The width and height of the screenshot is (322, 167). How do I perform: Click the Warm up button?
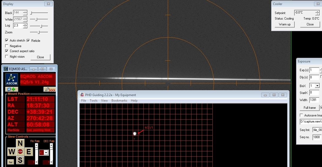click(285, 24)
